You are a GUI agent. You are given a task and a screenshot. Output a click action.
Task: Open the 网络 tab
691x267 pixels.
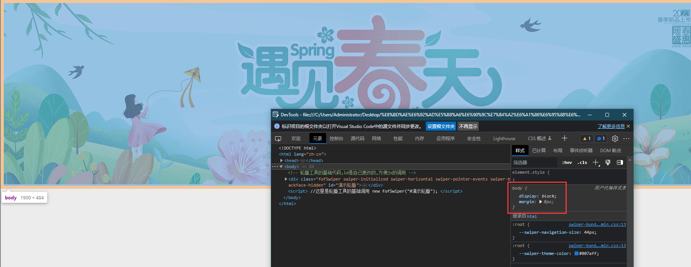point(376,139)
